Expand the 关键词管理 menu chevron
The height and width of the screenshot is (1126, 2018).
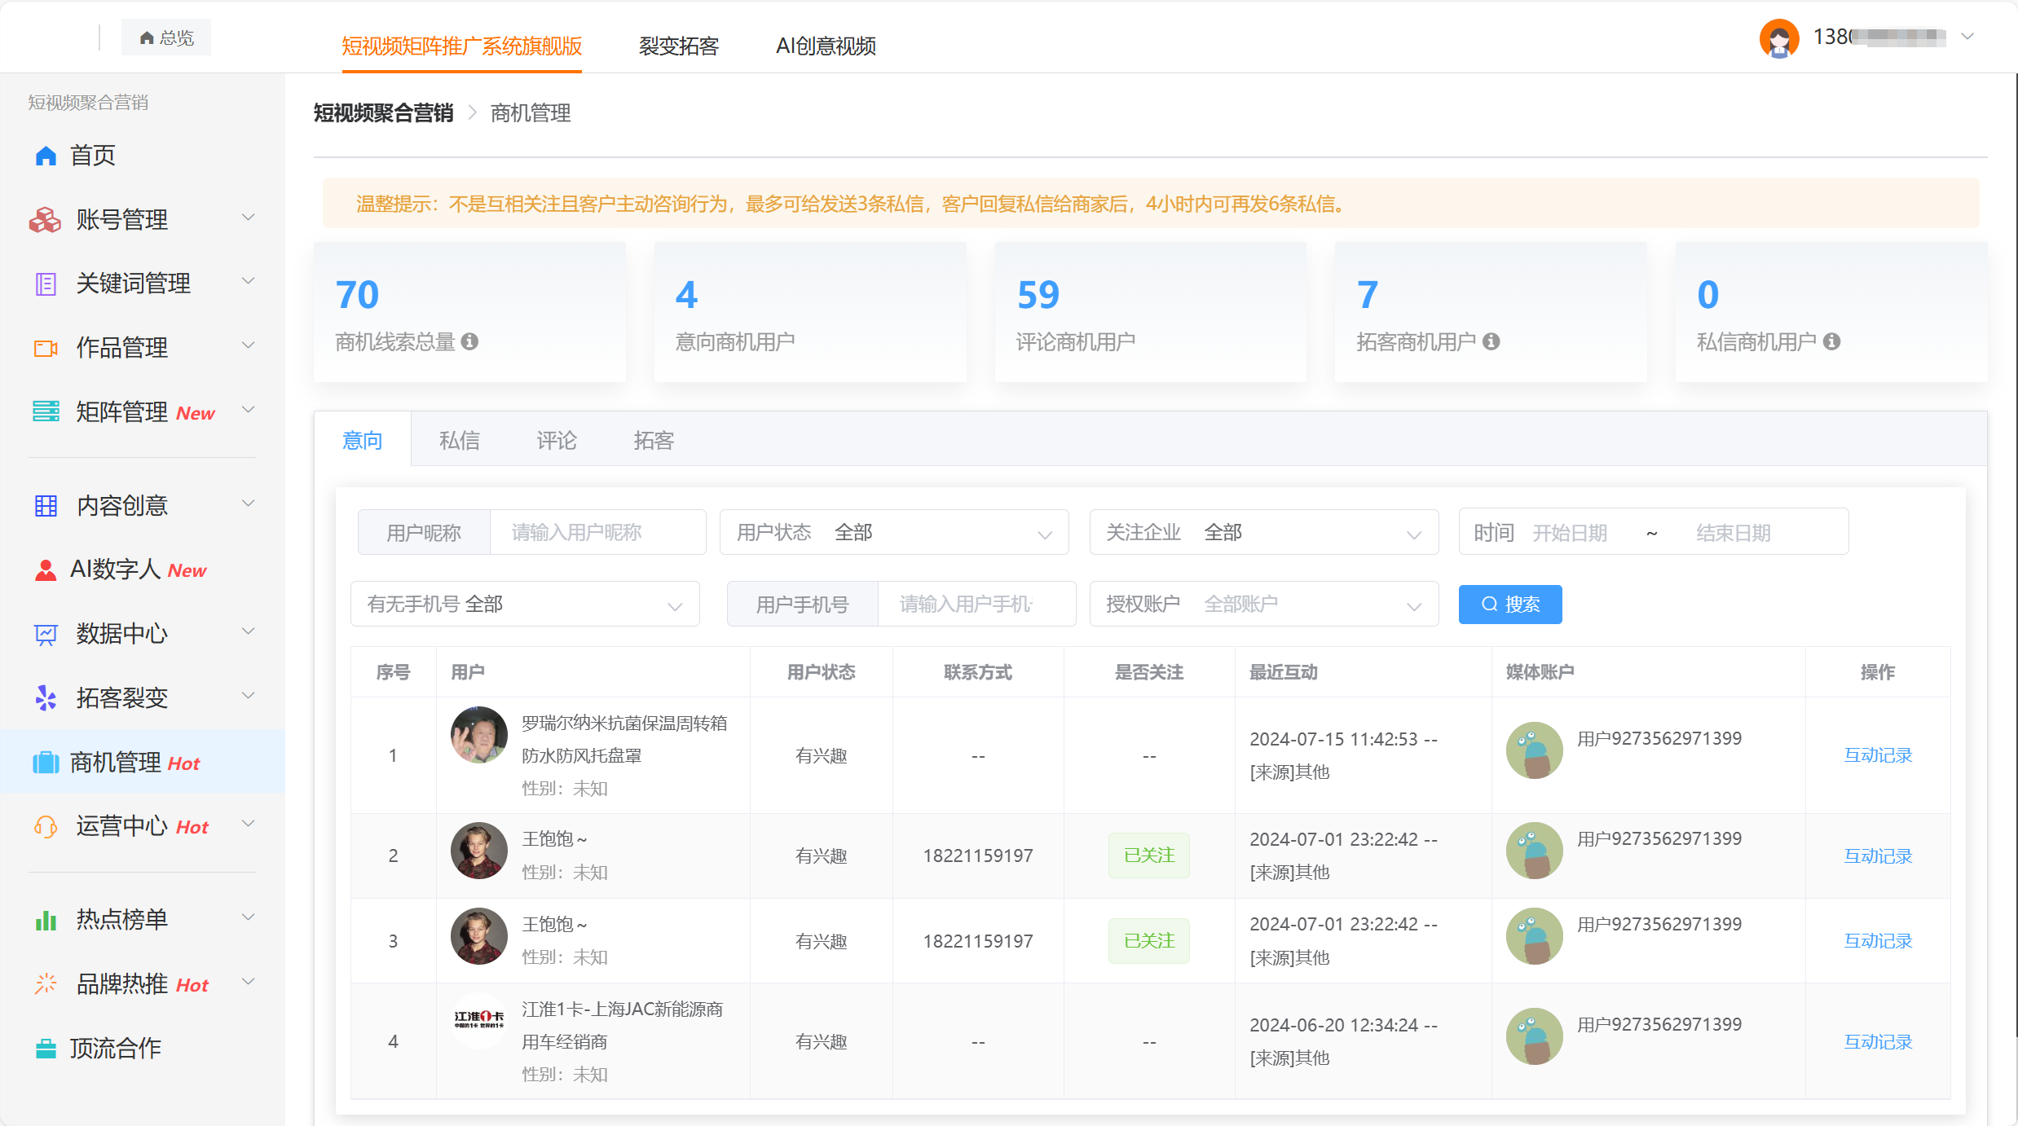249,281
